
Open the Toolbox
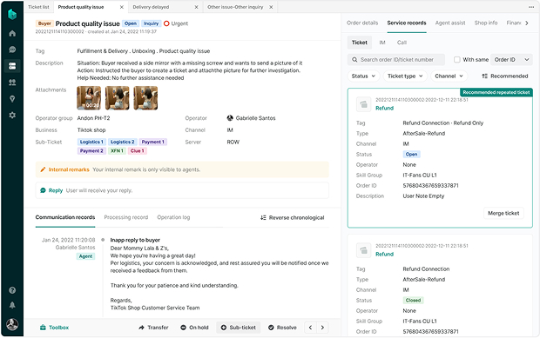54,328
